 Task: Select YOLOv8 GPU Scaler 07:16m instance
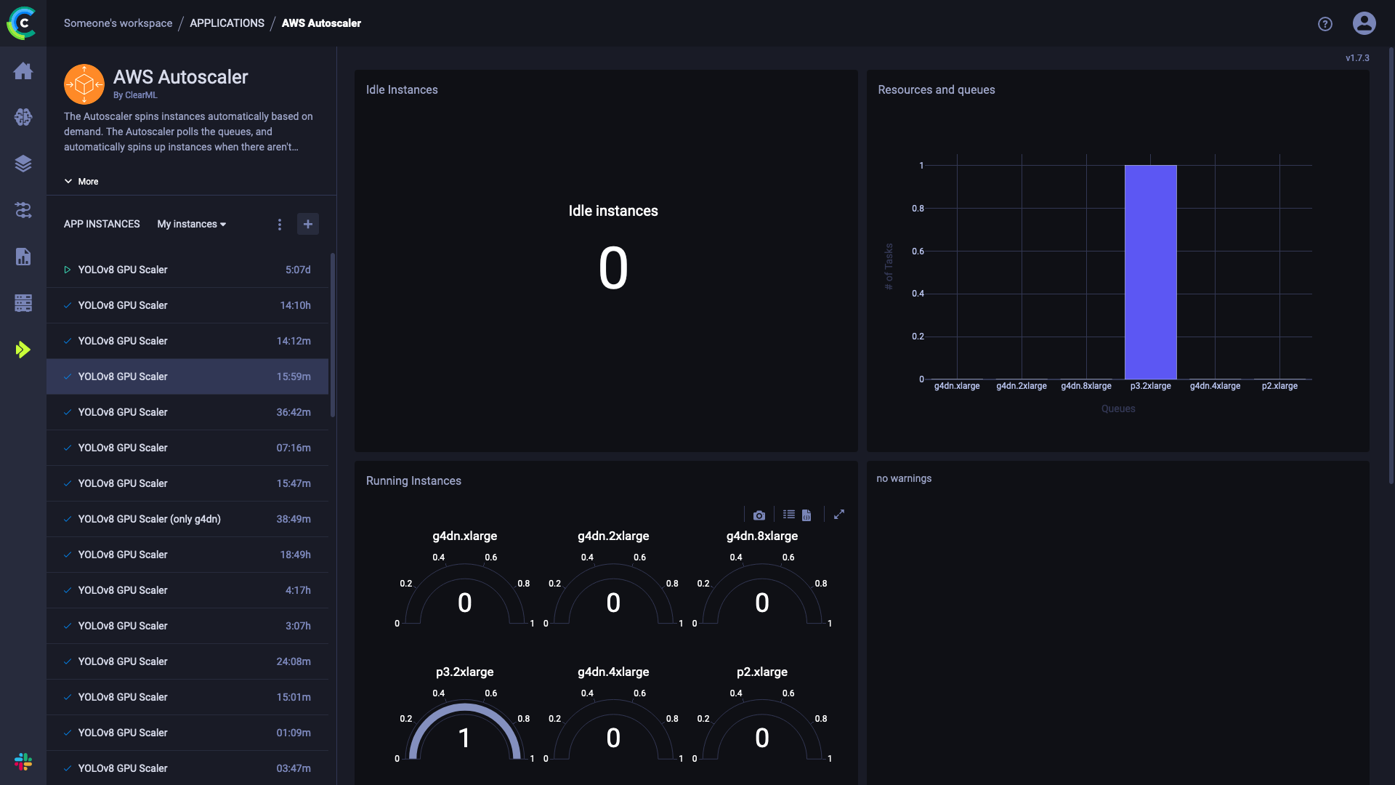[187, 448]
